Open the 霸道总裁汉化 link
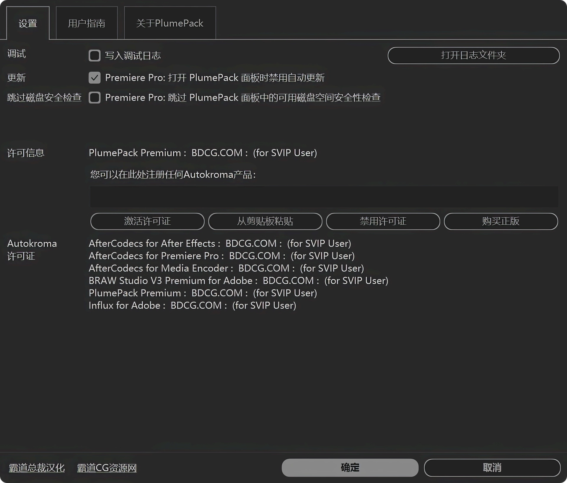567x483 pixels. (37, 468)
